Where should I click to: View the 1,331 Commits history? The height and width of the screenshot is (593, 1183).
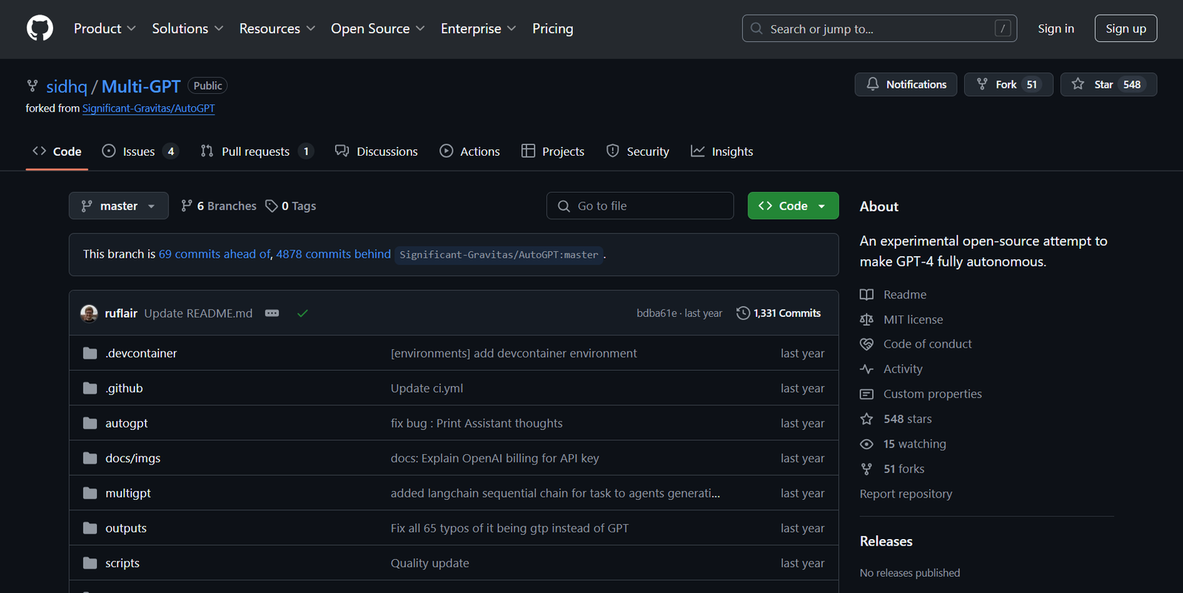point(779,313)
